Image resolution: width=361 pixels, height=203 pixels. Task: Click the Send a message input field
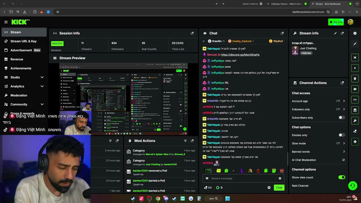click(x=243, y=178)
